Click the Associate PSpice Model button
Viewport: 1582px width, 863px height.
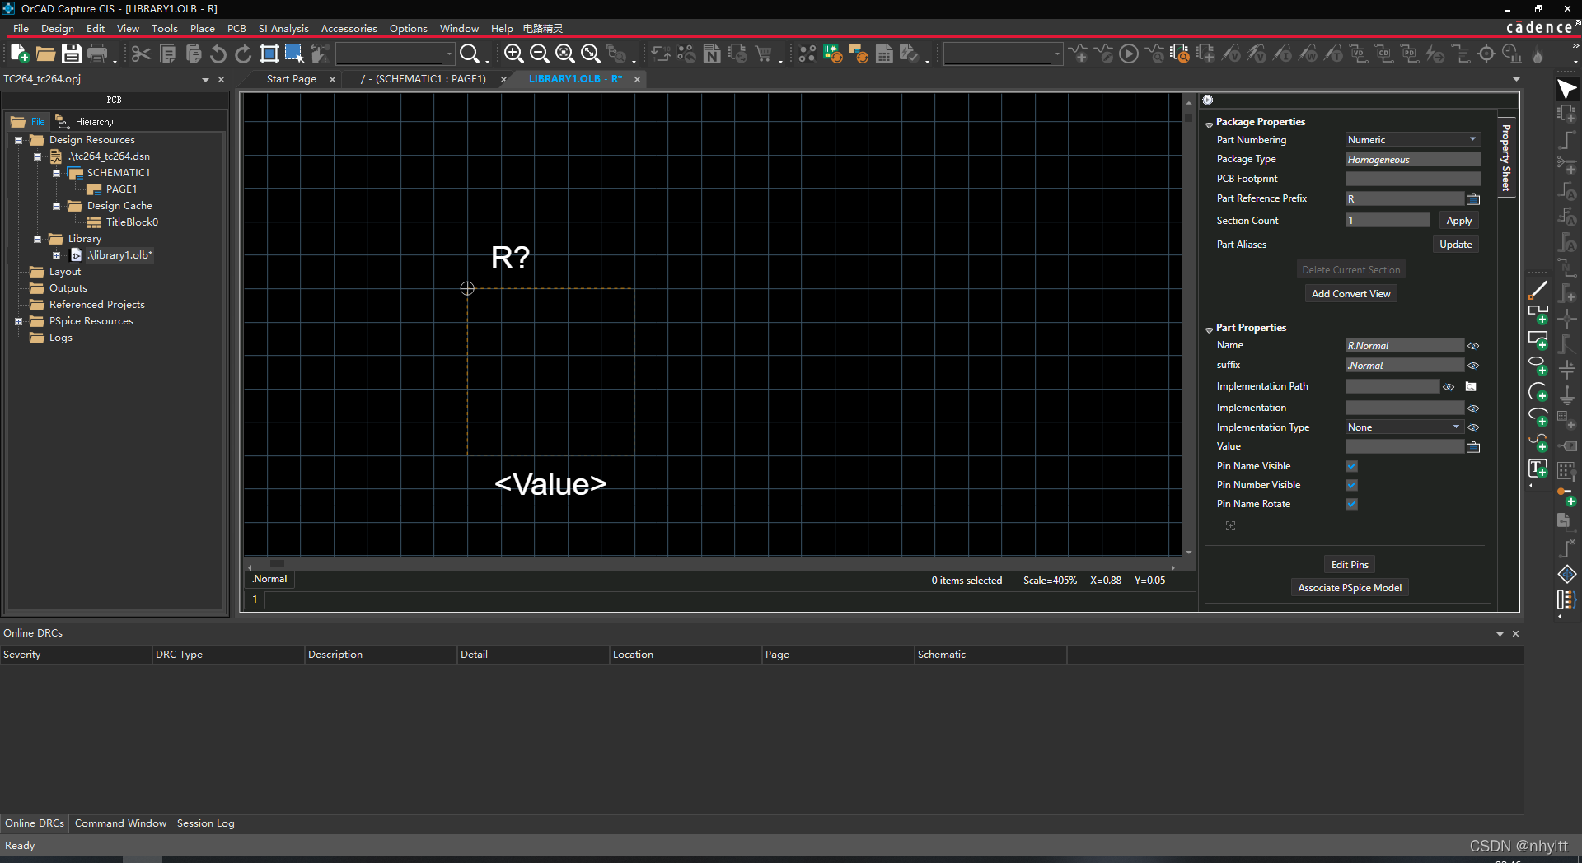point(1349,588)
